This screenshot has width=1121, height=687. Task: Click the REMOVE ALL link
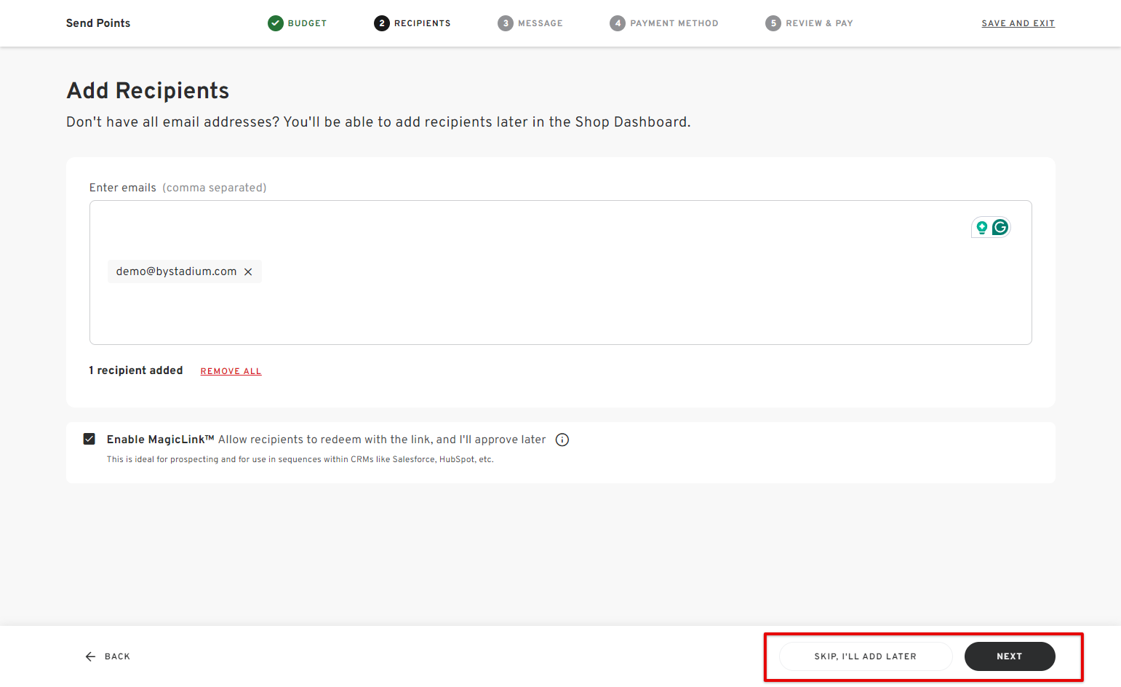coord(231,370)
